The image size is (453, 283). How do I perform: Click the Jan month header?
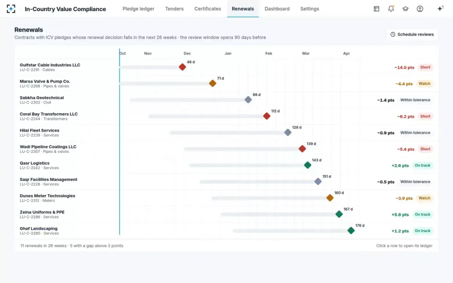(x=228, y=54)
